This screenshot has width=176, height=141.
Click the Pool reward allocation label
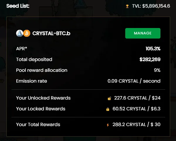click(x=42, y=70)
